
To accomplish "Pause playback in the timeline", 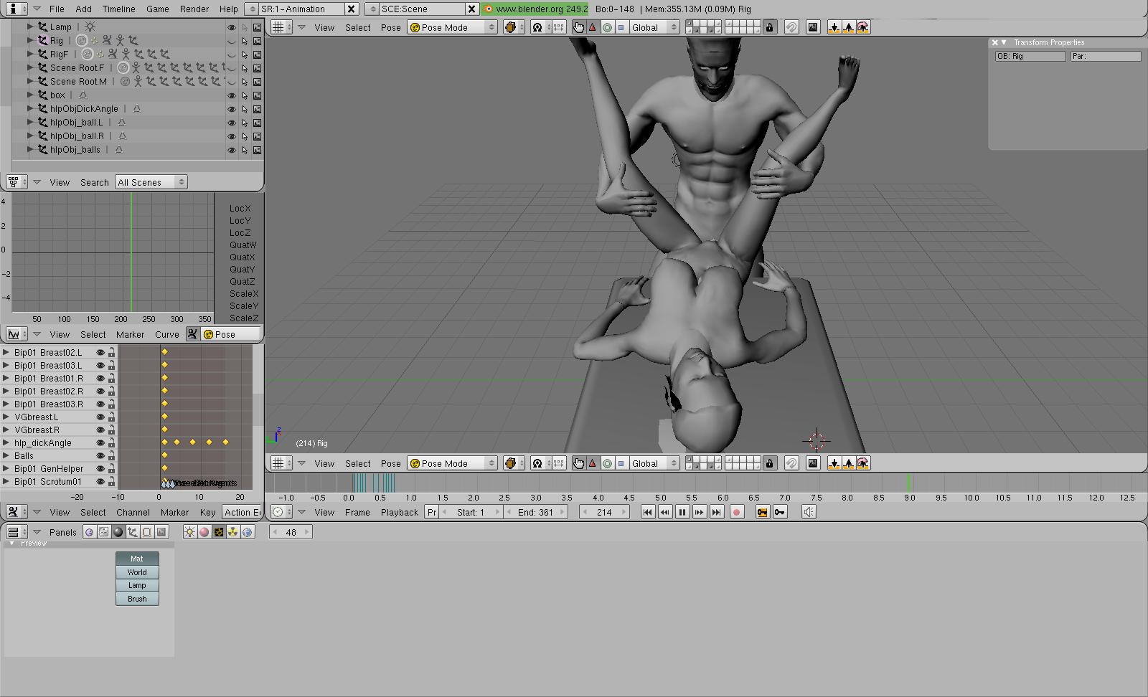I will click(x=682, y=512).
